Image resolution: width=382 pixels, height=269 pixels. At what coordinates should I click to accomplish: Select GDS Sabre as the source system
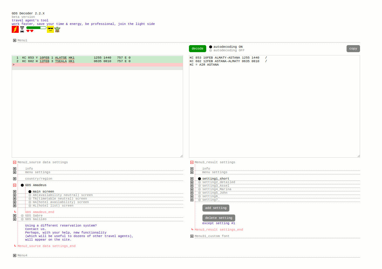tap(22, 215)
